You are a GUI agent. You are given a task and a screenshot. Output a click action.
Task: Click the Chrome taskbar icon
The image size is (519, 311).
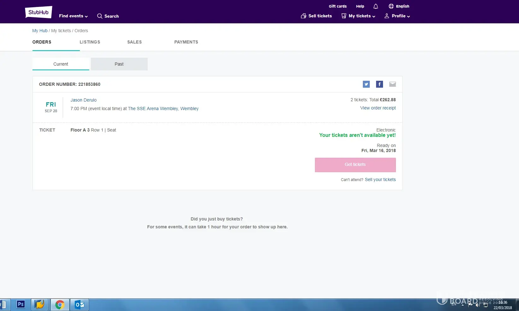(60, 305)
